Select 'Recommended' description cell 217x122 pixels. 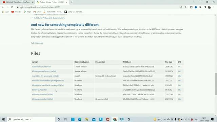tap(102, 99)
